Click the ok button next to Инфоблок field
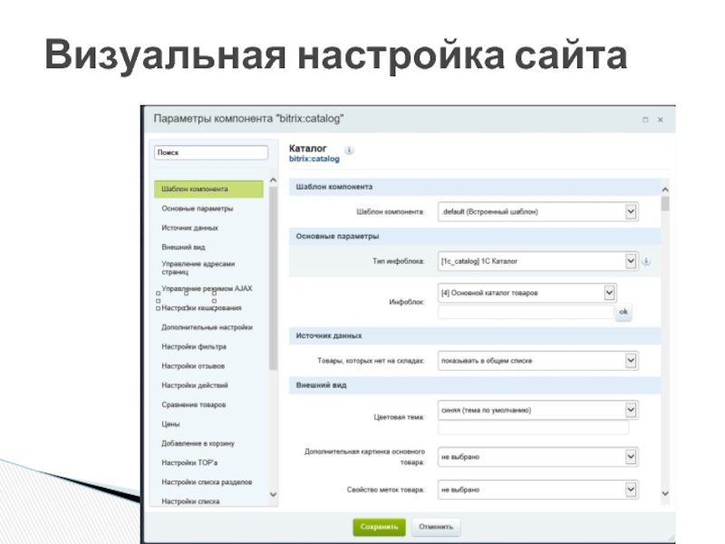The image size is (725, 544). [x=623, y=312]
